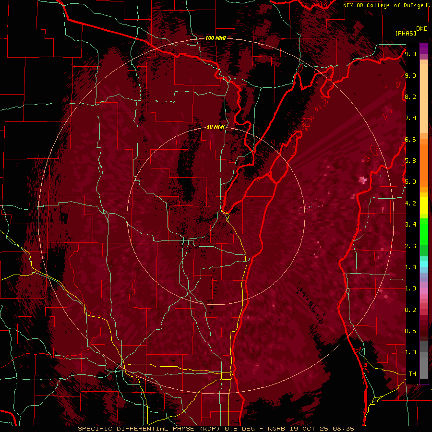Click the -0.5 legend value label
Image resolution: width=432 pixels, height=432 pixels.
click(x=408, y=331)
